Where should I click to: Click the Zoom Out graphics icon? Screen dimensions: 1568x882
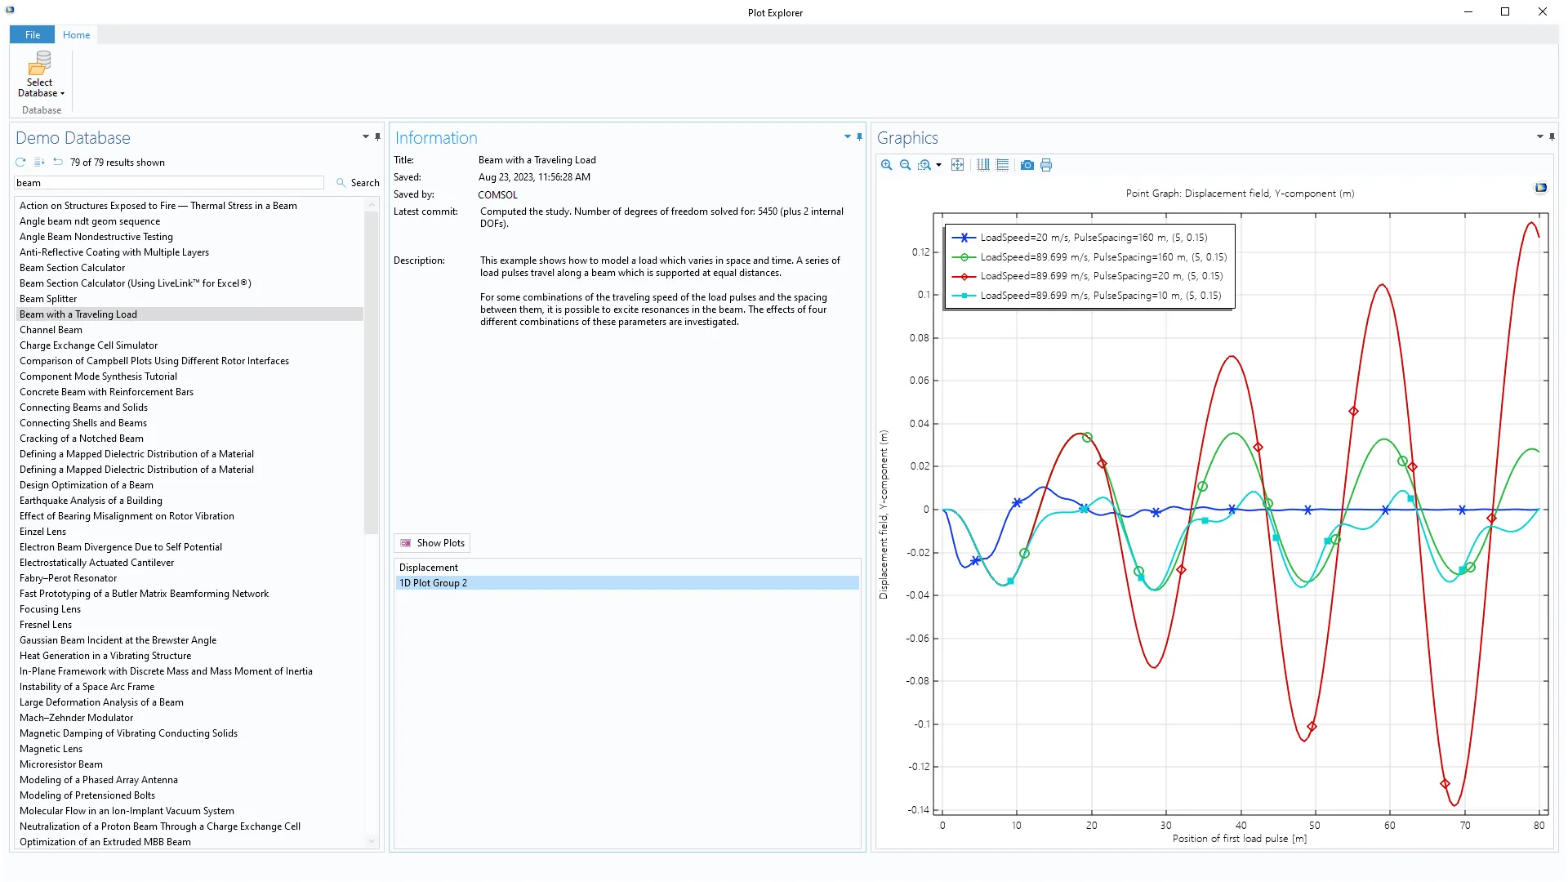pyautogui.click(x=905, y=165)
